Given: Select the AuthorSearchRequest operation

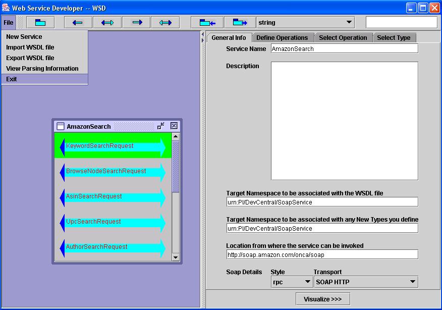Looking at the screenshot, I should [113, 247].
